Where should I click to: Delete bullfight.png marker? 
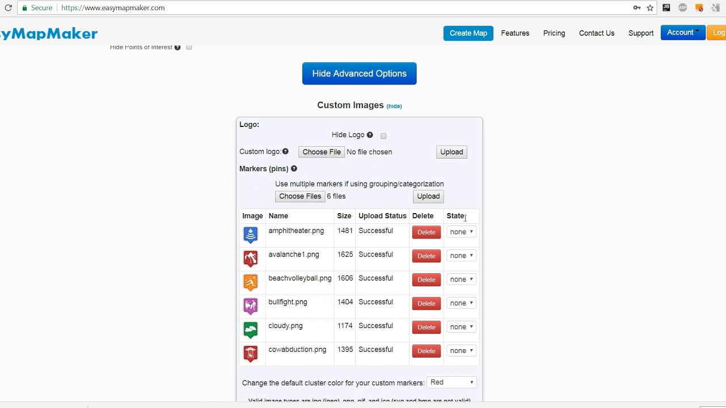(x=427, y=303)
